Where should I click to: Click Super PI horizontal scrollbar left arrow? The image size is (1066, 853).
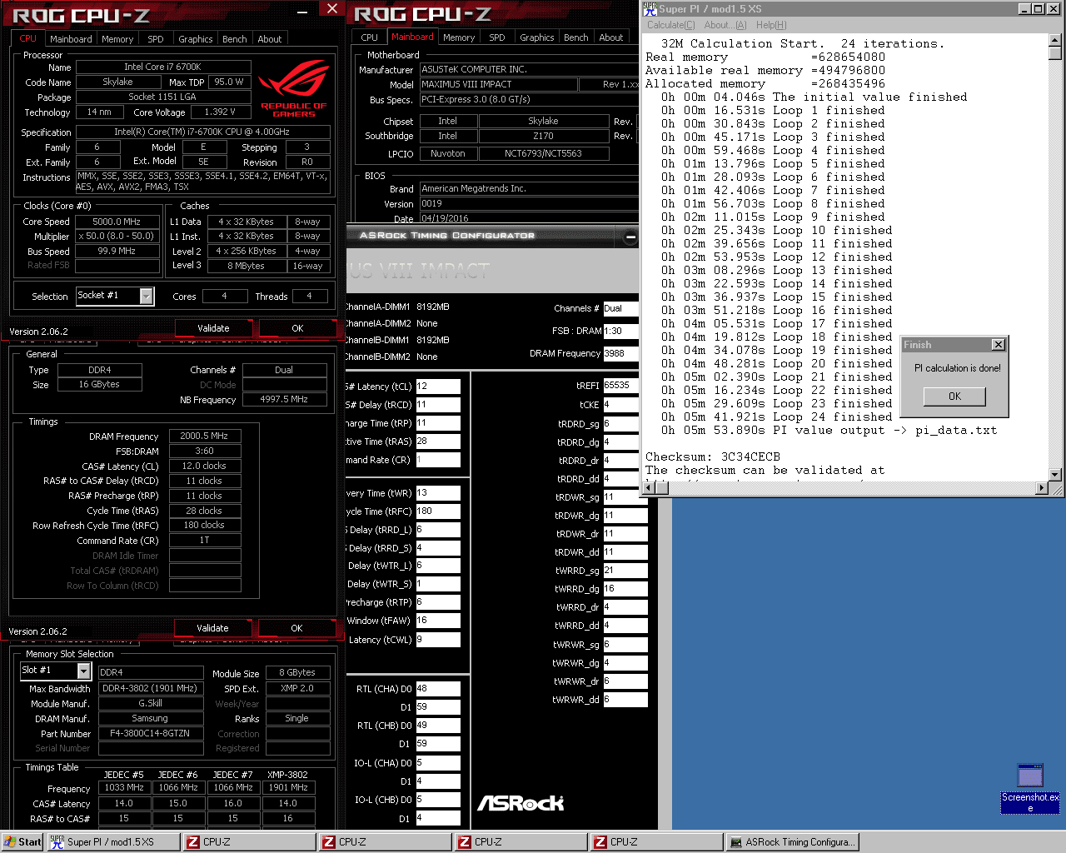(x=649, y=488)
